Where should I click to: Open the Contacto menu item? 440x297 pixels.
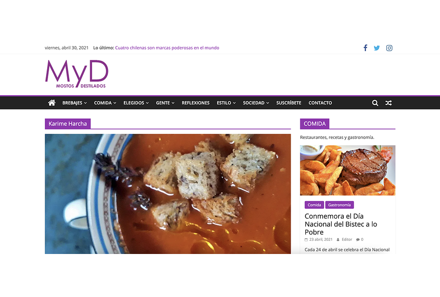click(x=320, y=103)
